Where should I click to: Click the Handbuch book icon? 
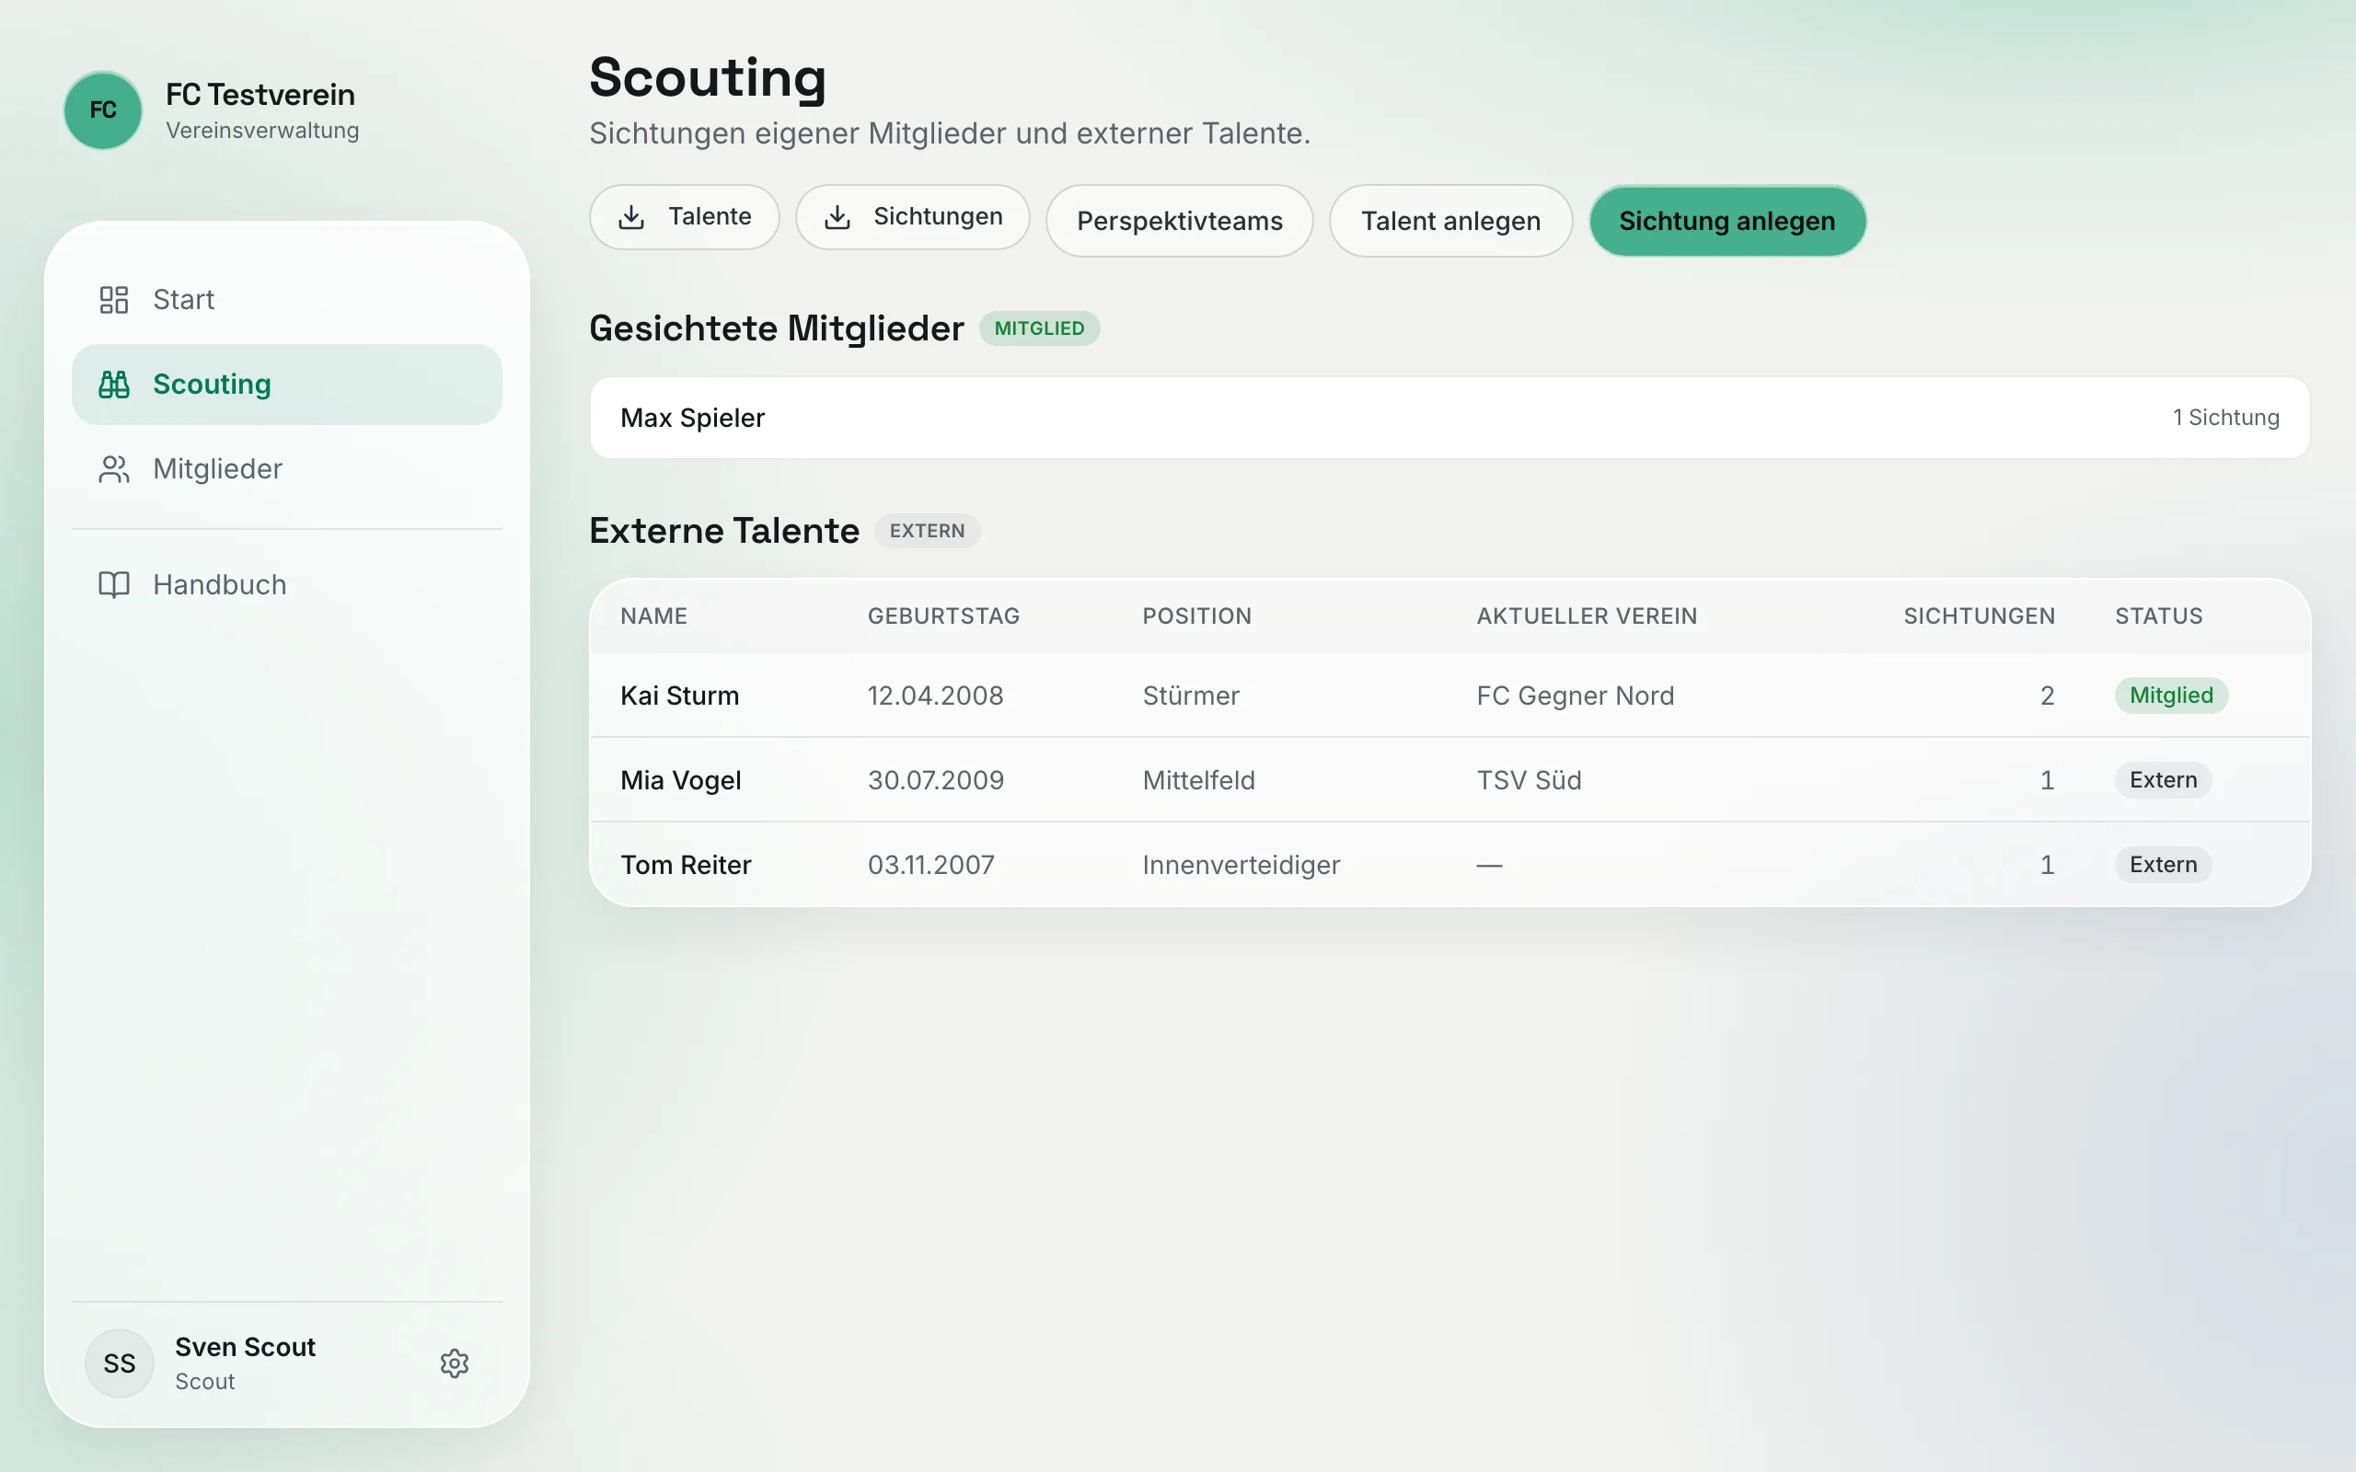pos(114,584)
